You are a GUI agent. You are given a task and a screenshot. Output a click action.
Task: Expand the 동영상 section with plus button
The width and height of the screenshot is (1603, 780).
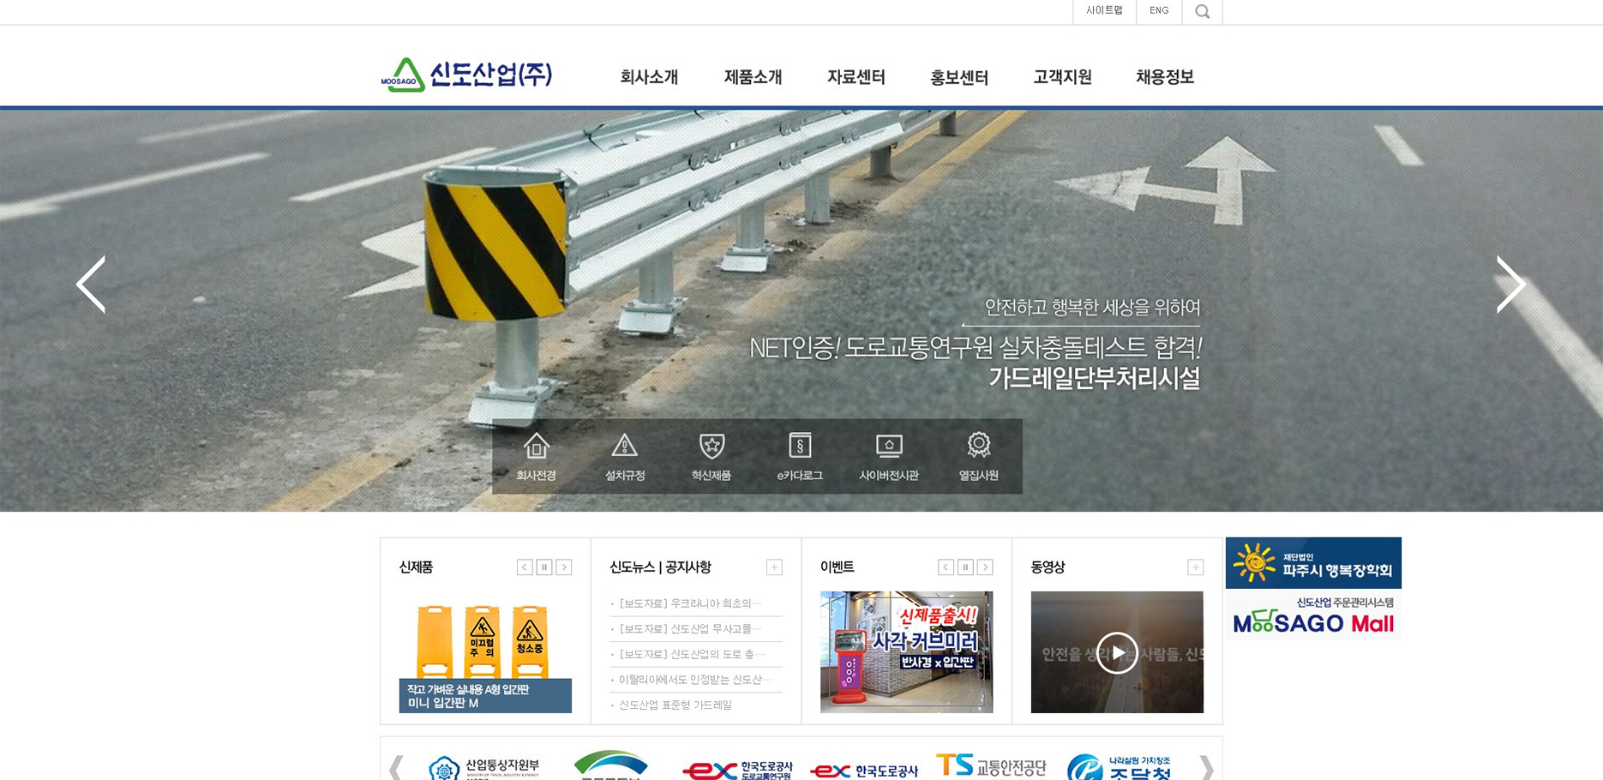point(1195,567)
